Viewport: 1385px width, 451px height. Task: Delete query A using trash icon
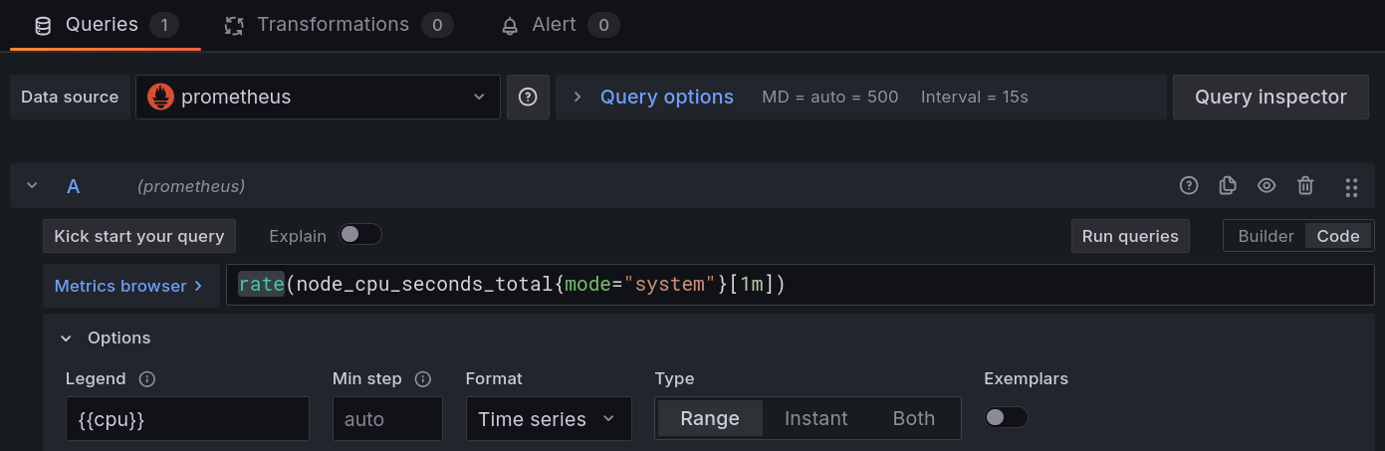click(x=1305, y=185)
